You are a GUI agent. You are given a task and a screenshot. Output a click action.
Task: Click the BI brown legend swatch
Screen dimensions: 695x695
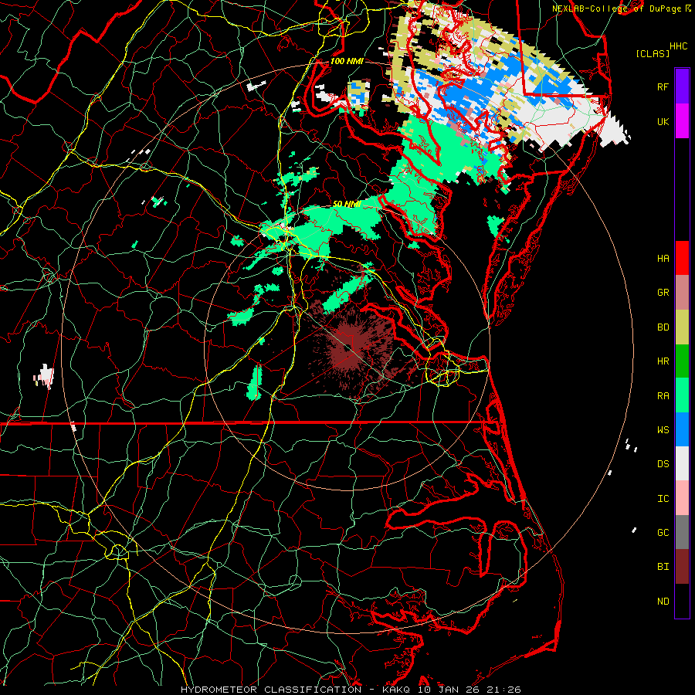point(682,567)
